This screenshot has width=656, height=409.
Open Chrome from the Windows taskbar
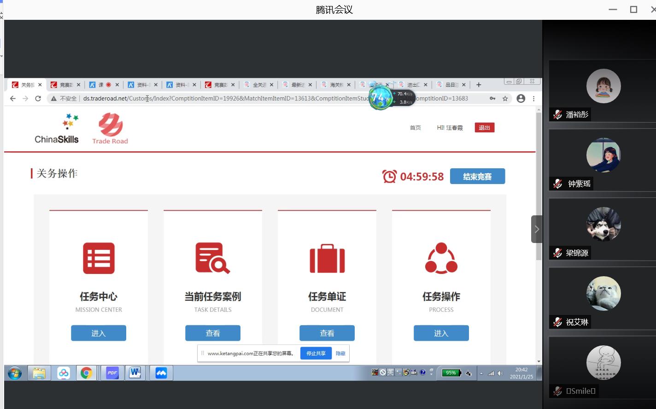pyautogui.click(x=86, y=373)
